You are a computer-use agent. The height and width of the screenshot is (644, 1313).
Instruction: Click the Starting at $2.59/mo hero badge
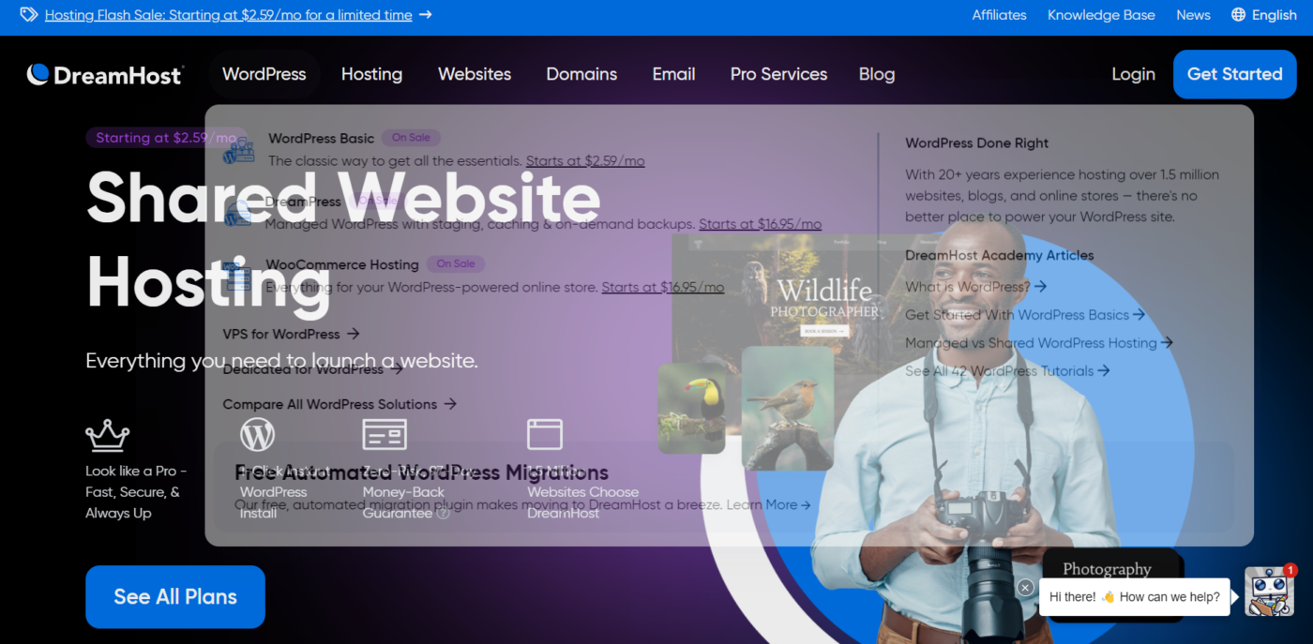click(x=167, y=138)
